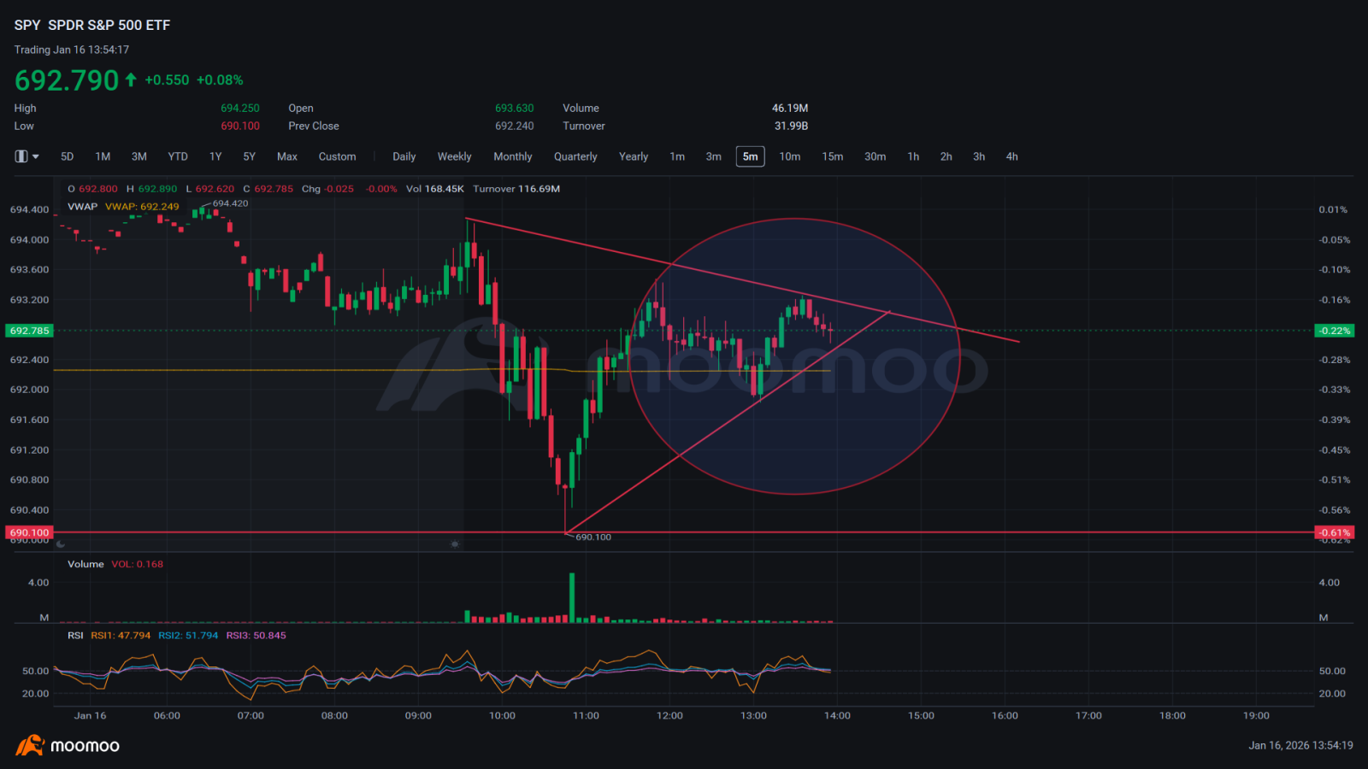Click the green 692.785 current price tag

pyautogui.click(x=30, y=331)
